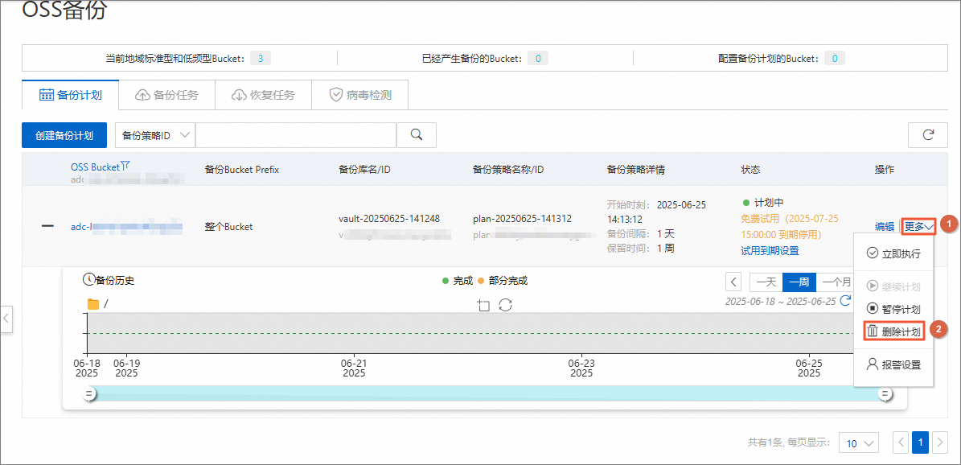Click the search magnifier button
This screenshot has width=961, height=465.
pos(416,135)
